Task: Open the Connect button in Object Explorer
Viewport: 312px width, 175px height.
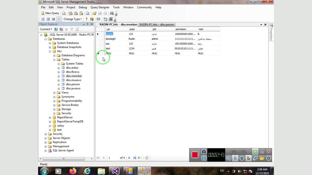Action: point(46,29)
